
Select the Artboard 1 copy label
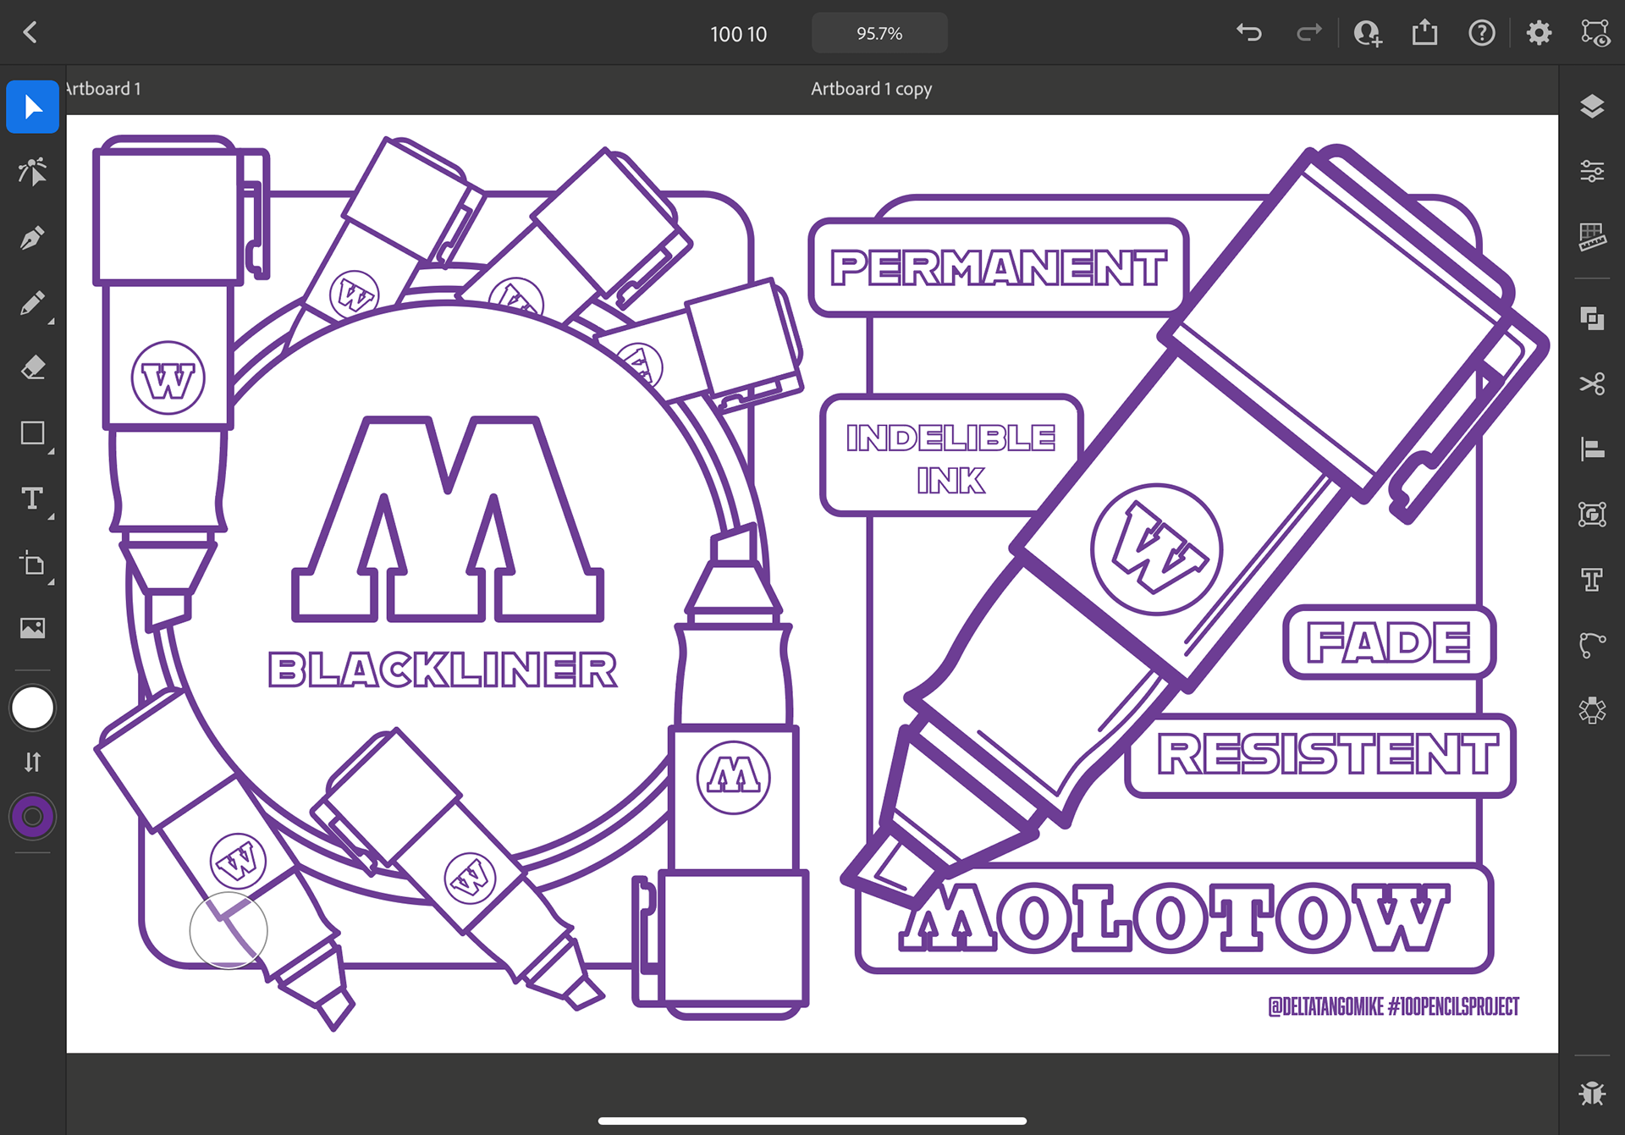pyautogui.click(x=871, y=89)
